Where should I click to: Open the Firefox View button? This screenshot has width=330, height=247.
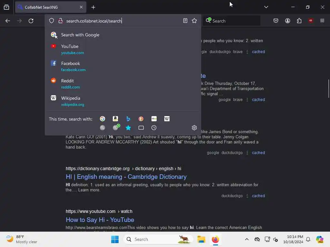(6, 7)
